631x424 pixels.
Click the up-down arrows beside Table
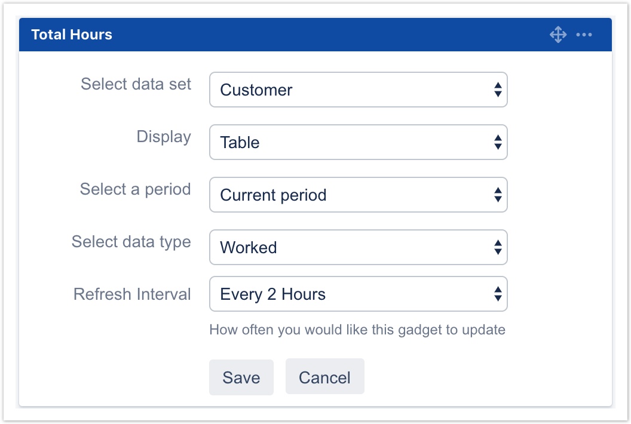[497, 143]
